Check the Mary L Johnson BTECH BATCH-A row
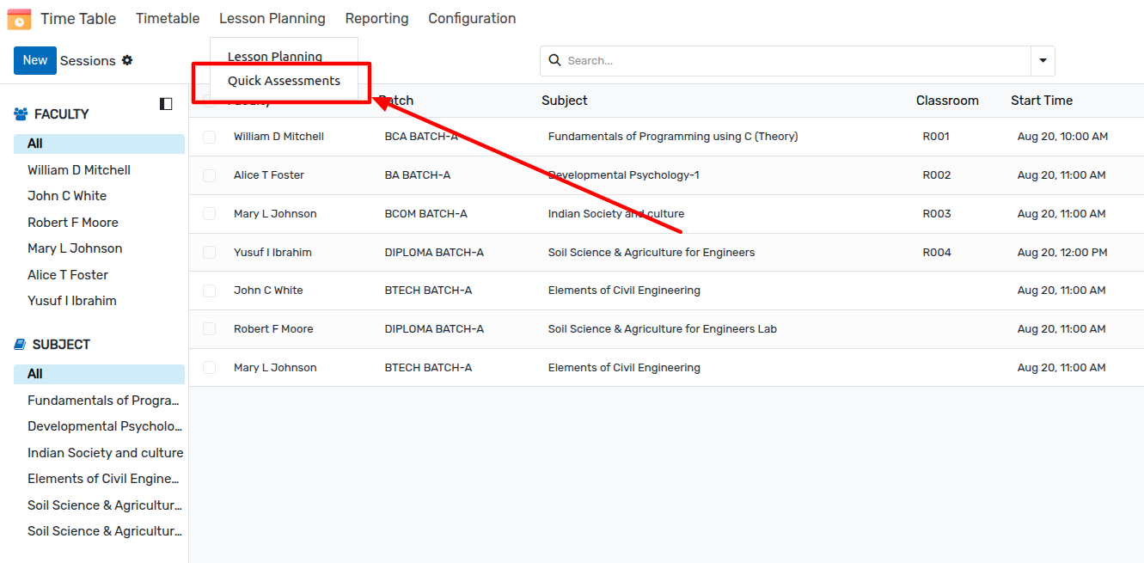1144x563 pixels. 209,368
